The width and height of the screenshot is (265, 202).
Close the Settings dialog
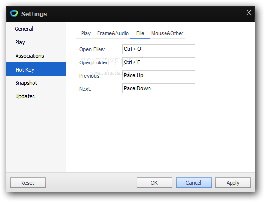click(249, 12)
